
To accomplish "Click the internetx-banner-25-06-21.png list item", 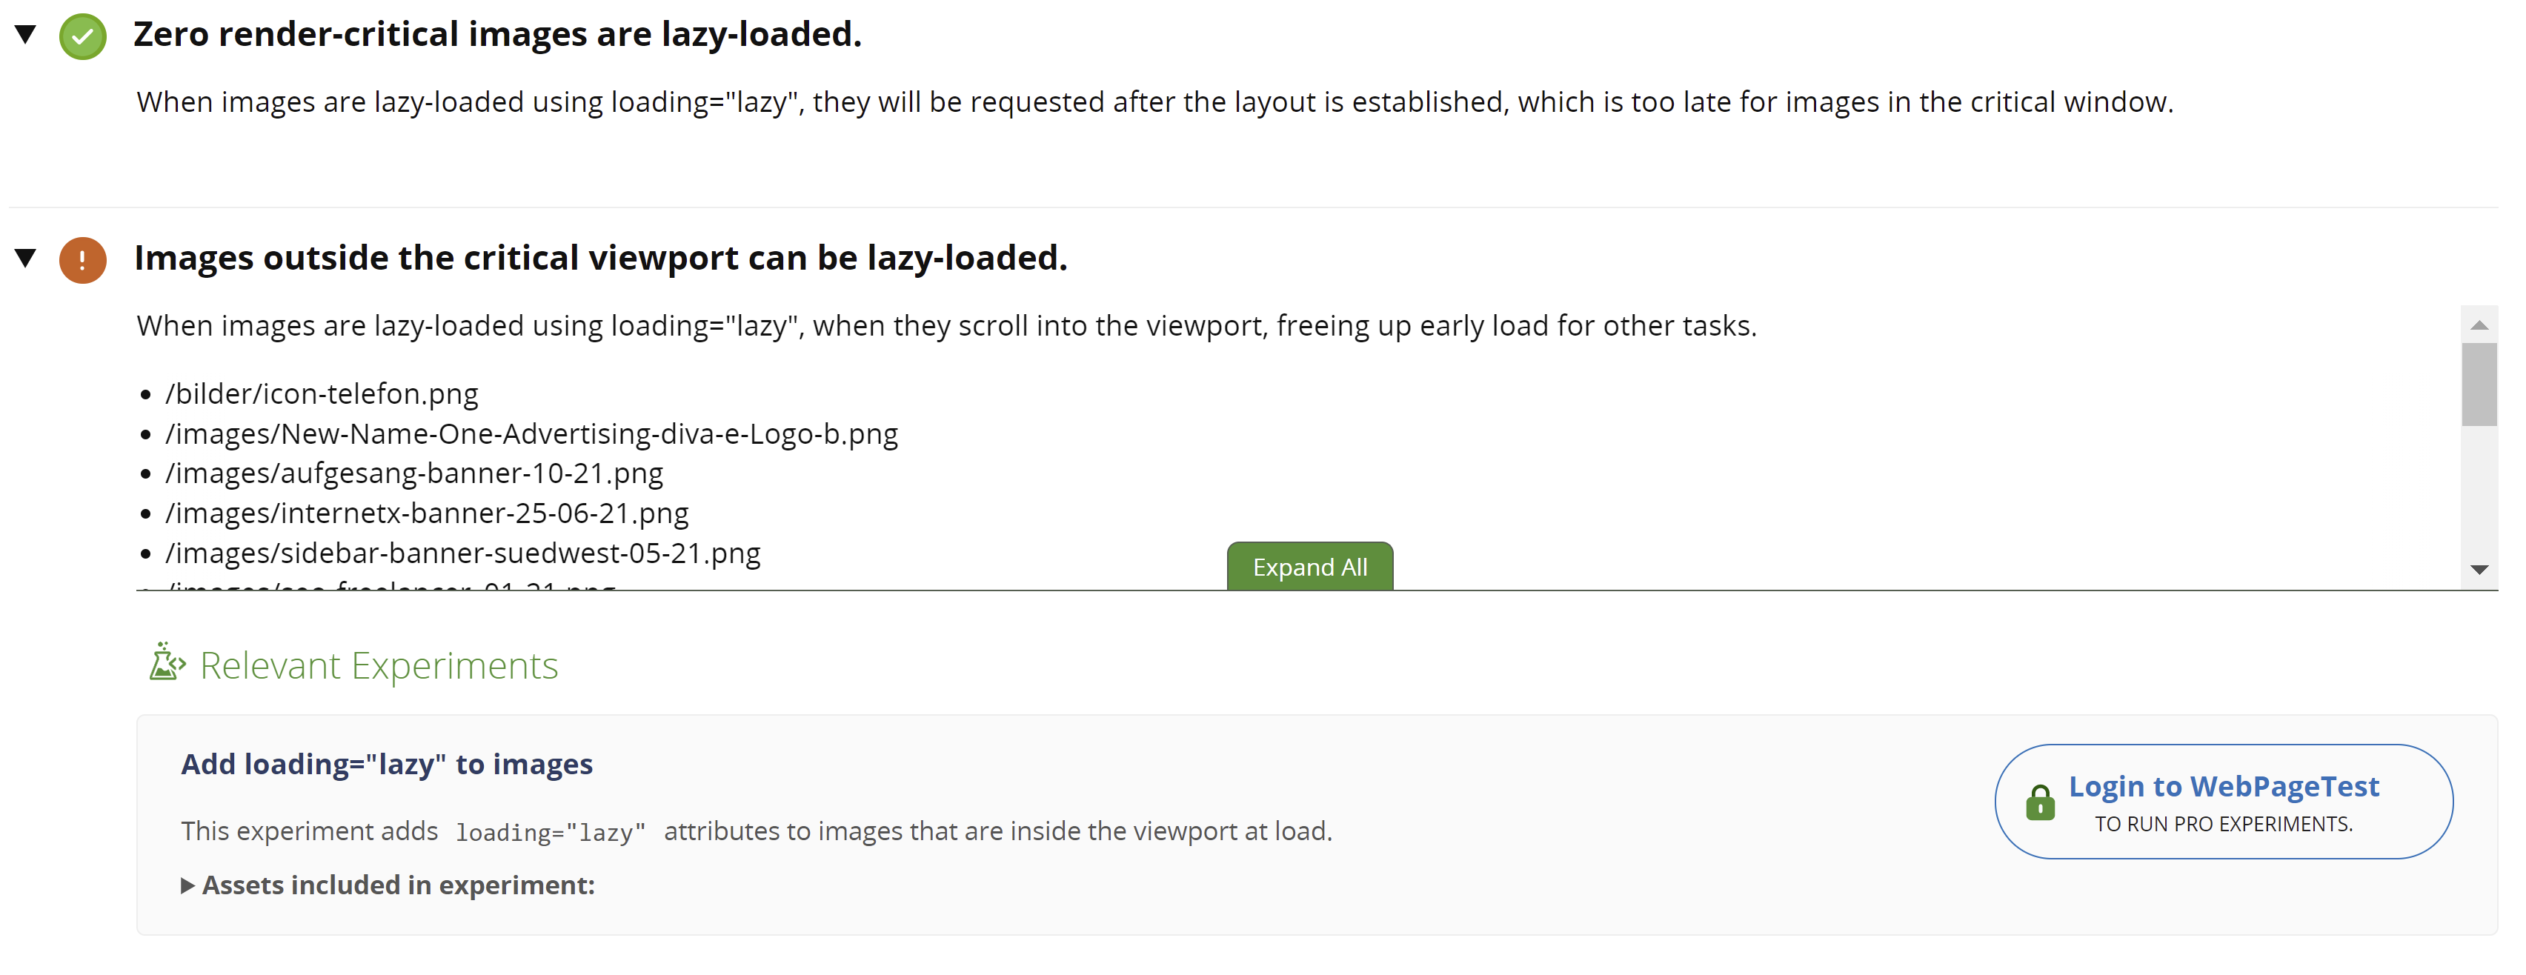I will click(427, 514).
